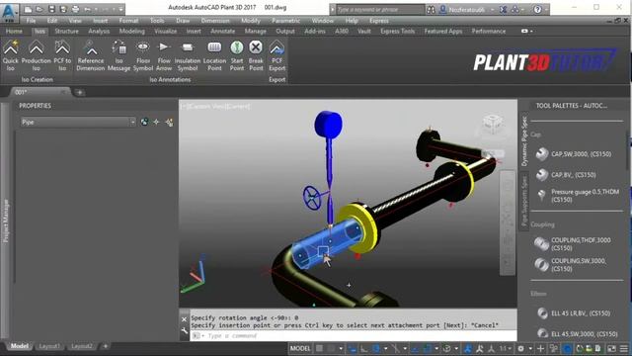Click the Plot printer icon in quick access toolbar
The height and width of the screenshot is (356, 632).
click(x=75, y=9)
